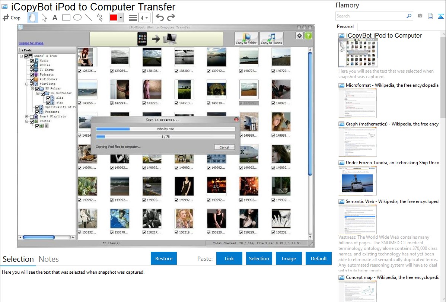
Task: Collapse the SS Folder node
Action: tap(32, 89)
